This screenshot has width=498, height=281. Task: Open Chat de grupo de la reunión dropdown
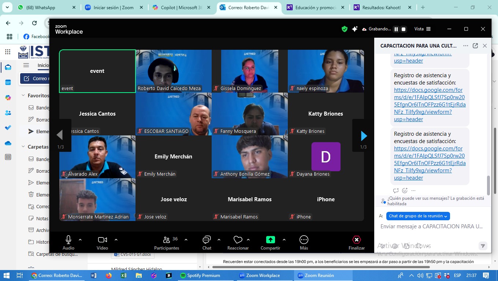418,216
